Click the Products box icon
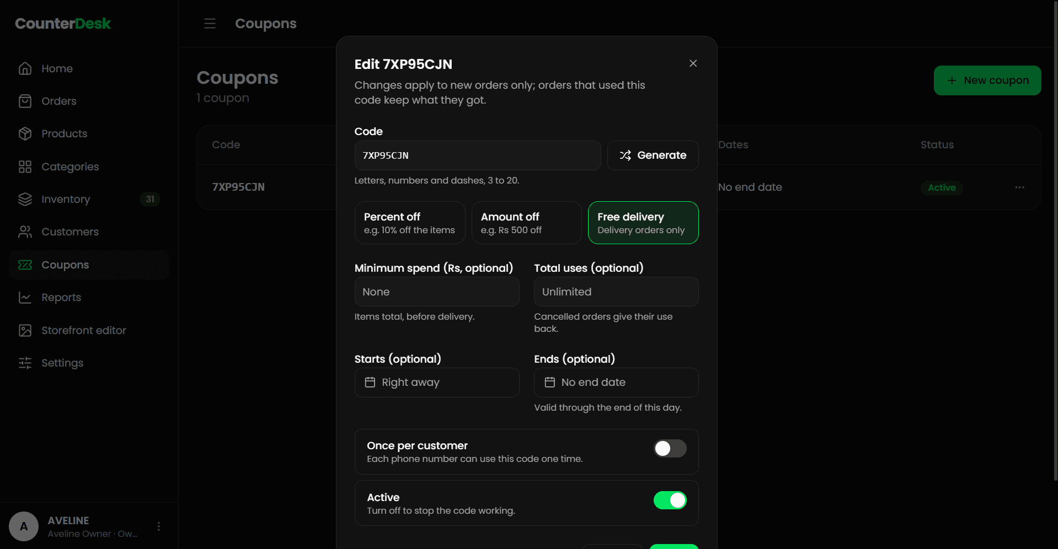 click(x=25, y=133)
